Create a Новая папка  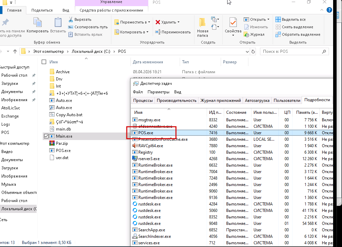(x=202, y=27)
